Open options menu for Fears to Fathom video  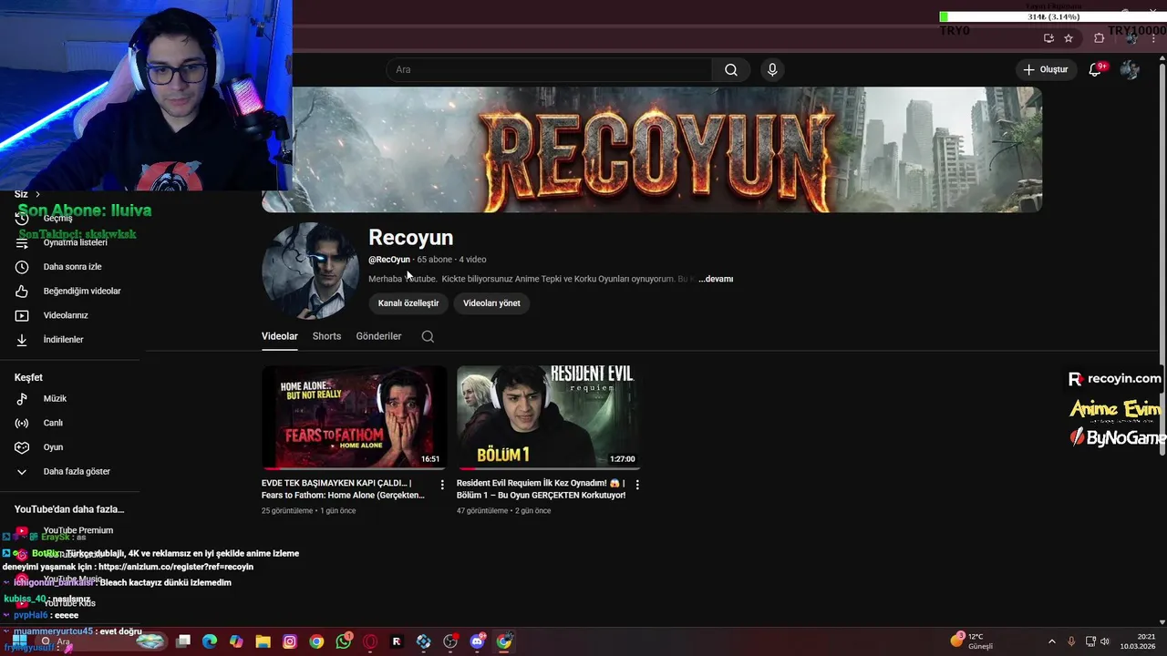pos(442,485)
